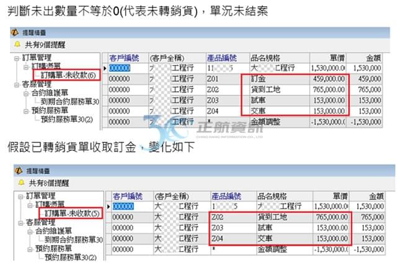Collapse the 訂購憑單 node in the 9-reminder window
403x266 pixels.
pyautogui.click(x=26, y=67)
